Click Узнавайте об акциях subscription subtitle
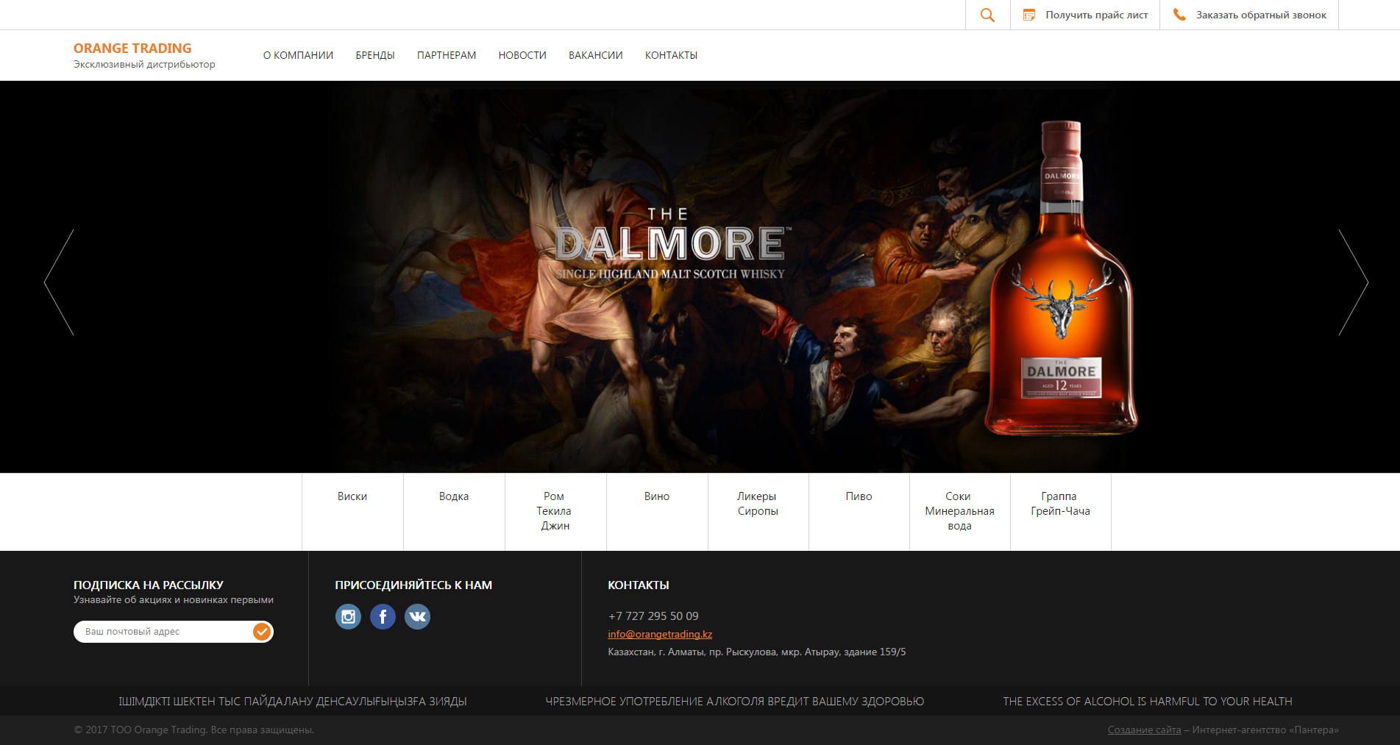This screenshot has height=745, width=1400. pyautogui.click(x=174, y=599)
